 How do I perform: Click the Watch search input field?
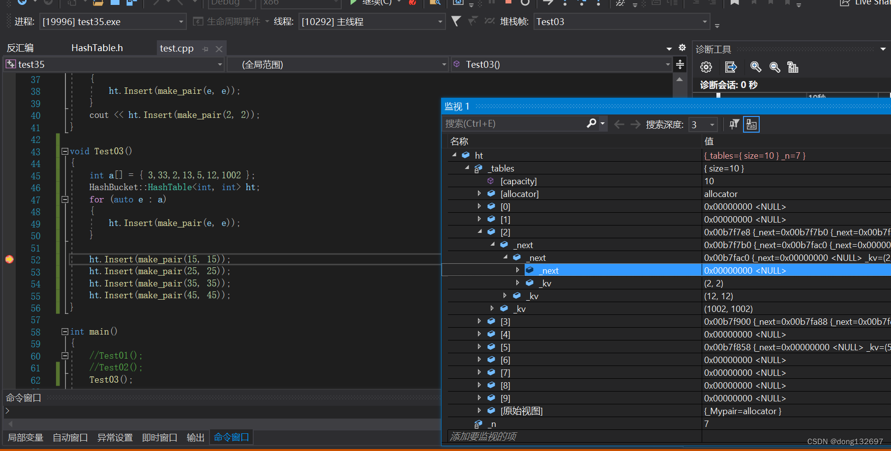pyautogui.click(x=514, y=124)
